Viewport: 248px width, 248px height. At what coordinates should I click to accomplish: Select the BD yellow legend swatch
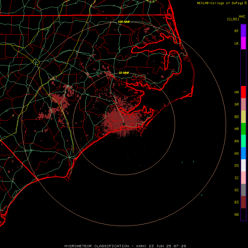[x=243, y=117]
